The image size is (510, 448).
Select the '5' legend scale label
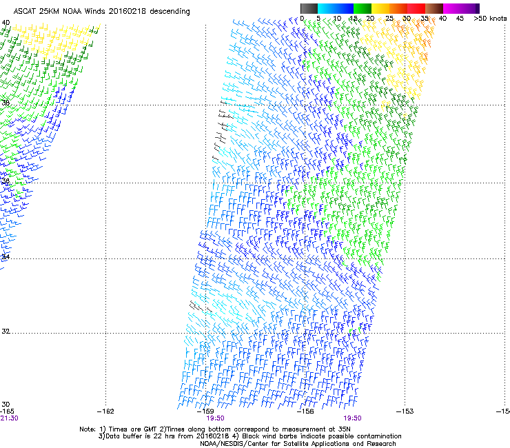[318, 19]
